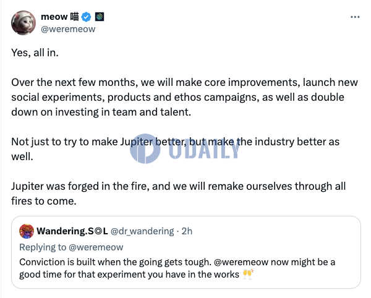Image resolution: width=371 pixels, height=298 pixels.
Task: Click @weremeow in the "Replying to" line
Action: [96, 247]
